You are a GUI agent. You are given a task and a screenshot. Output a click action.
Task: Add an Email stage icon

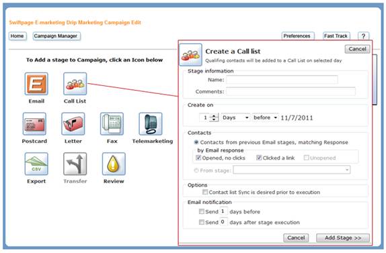pos(36,84)
